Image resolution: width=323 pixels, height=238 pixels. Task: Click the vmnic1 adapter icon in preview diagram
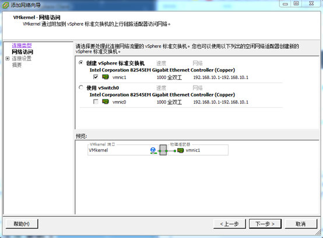click(181, 151)
